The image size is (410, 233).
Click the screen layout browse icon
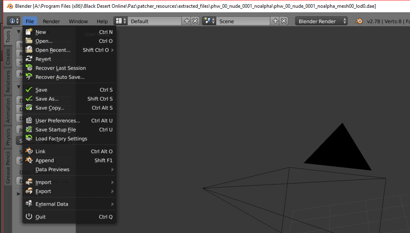pyautogui.click(x=121, y=21)
